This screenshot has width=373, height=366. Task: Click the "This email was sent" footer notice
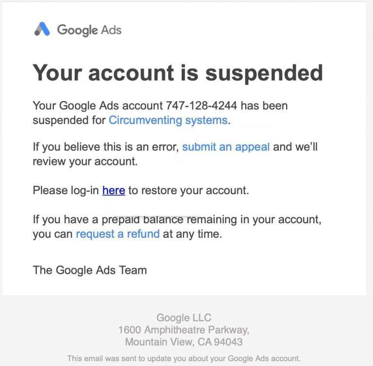click(184, 359)
